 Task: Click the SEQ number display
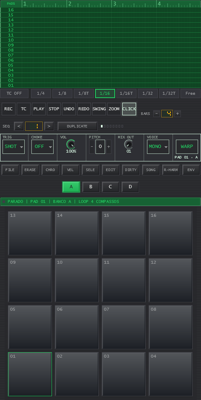34,126
